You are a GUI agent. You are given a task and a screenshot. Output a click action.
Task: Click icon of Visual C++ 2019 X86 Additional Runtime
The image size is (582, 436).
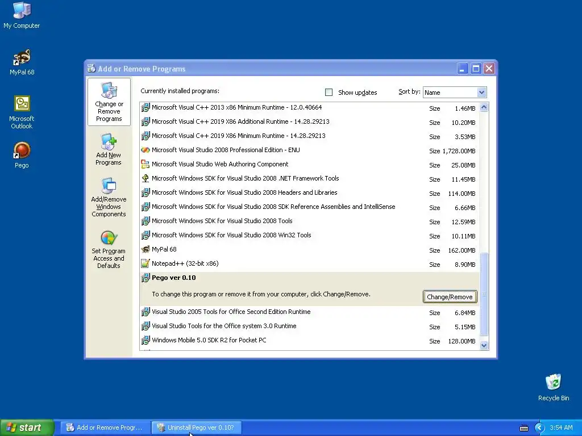pyautogui.click(x=145, y=122)
